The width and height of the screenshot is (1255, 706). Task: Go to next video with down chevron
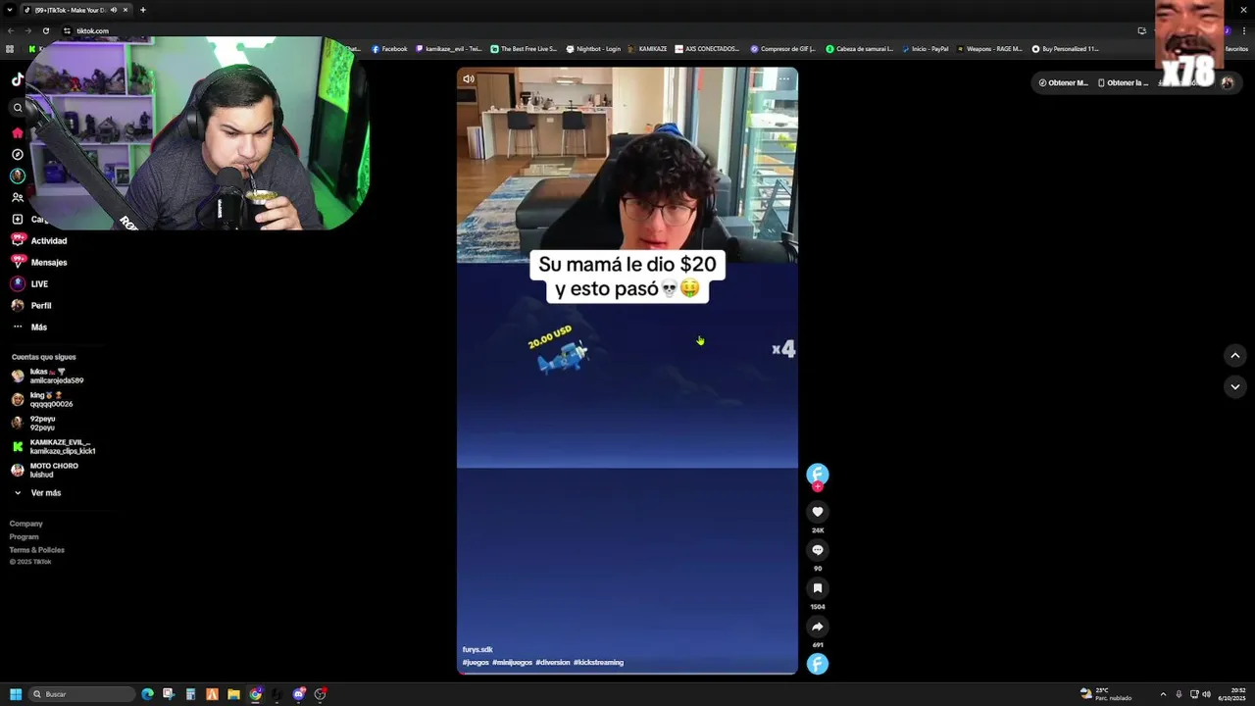tap(1235, 386)
